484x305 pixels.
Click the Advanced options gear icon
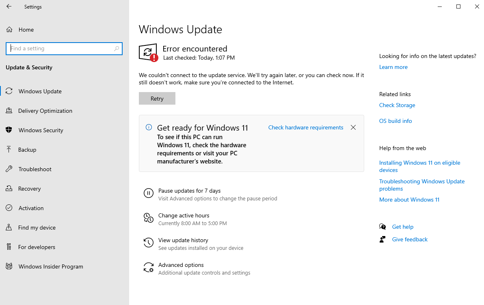point(149,267)
